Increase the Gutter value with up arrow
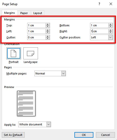 [x=48, y=36]
